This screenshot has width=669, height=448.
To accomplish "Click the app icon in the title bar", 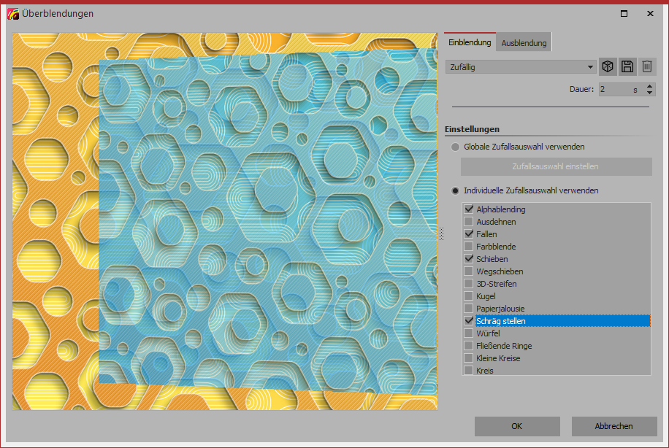I will [12, 13].
